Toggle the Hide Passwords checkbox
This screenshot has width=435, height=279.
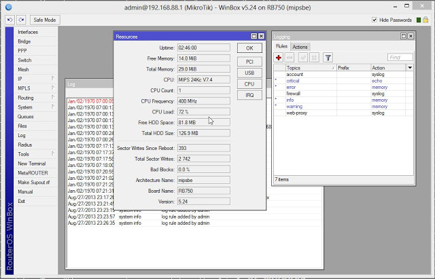point(375,20)
